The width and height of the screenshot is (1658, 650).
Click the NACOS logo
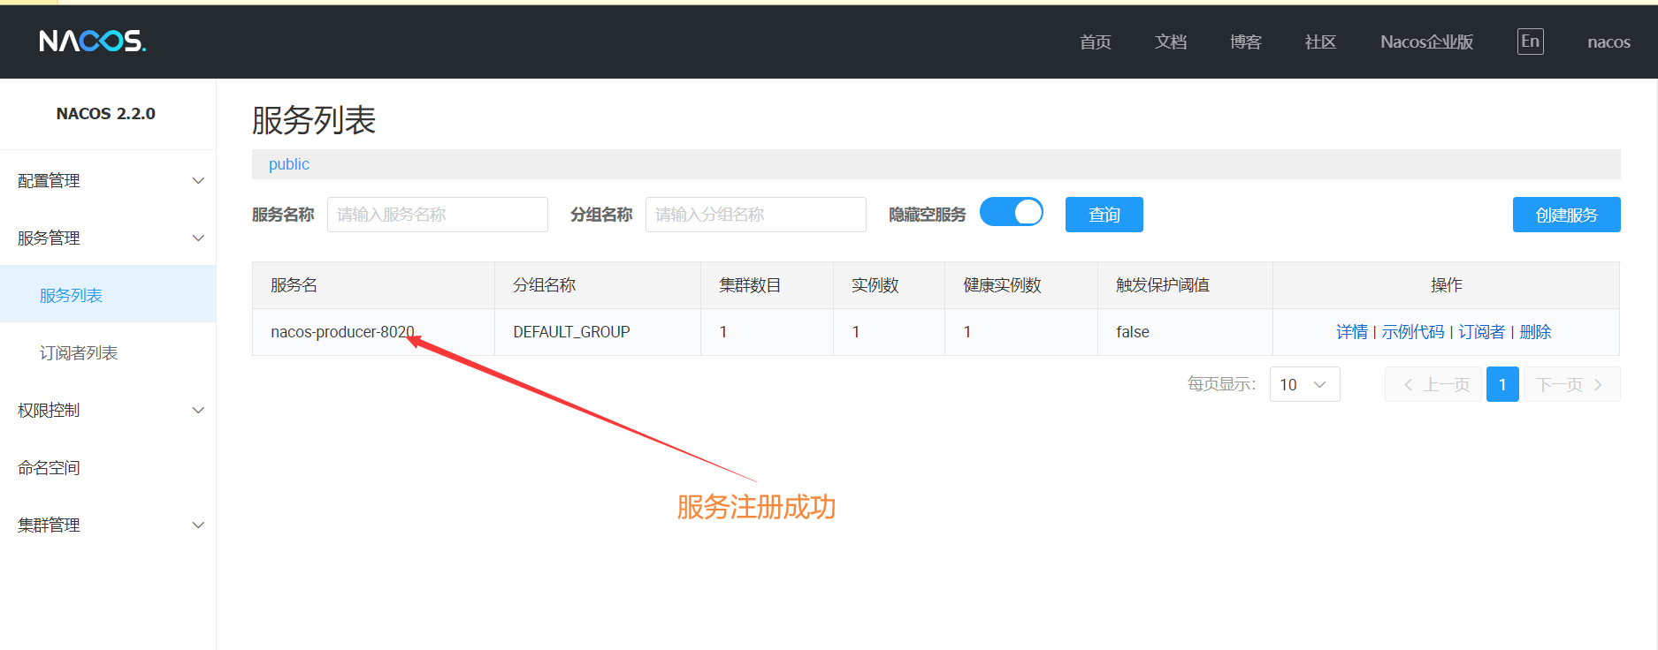(x=93, y=41)
